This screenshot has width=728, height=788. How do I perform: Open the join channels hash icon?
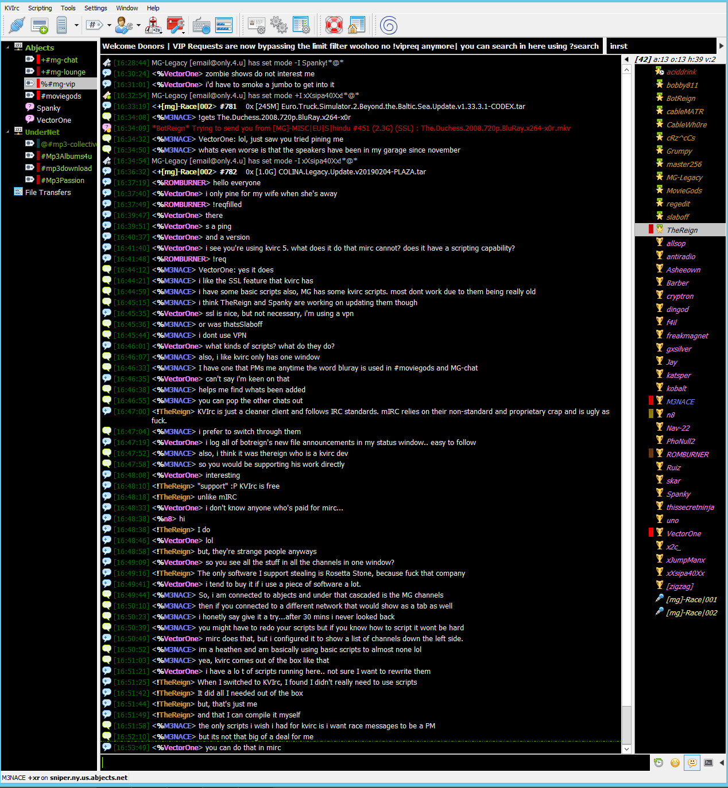coord(95,25)
